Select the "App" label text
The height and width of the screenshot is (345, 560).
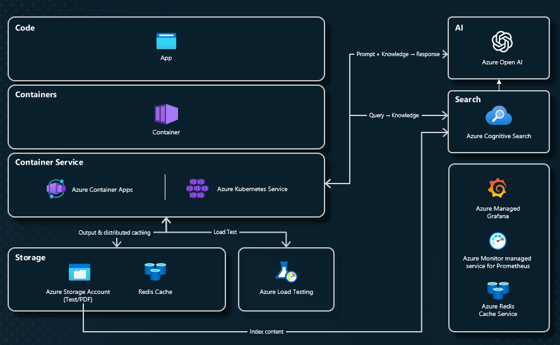coord(166,58)
